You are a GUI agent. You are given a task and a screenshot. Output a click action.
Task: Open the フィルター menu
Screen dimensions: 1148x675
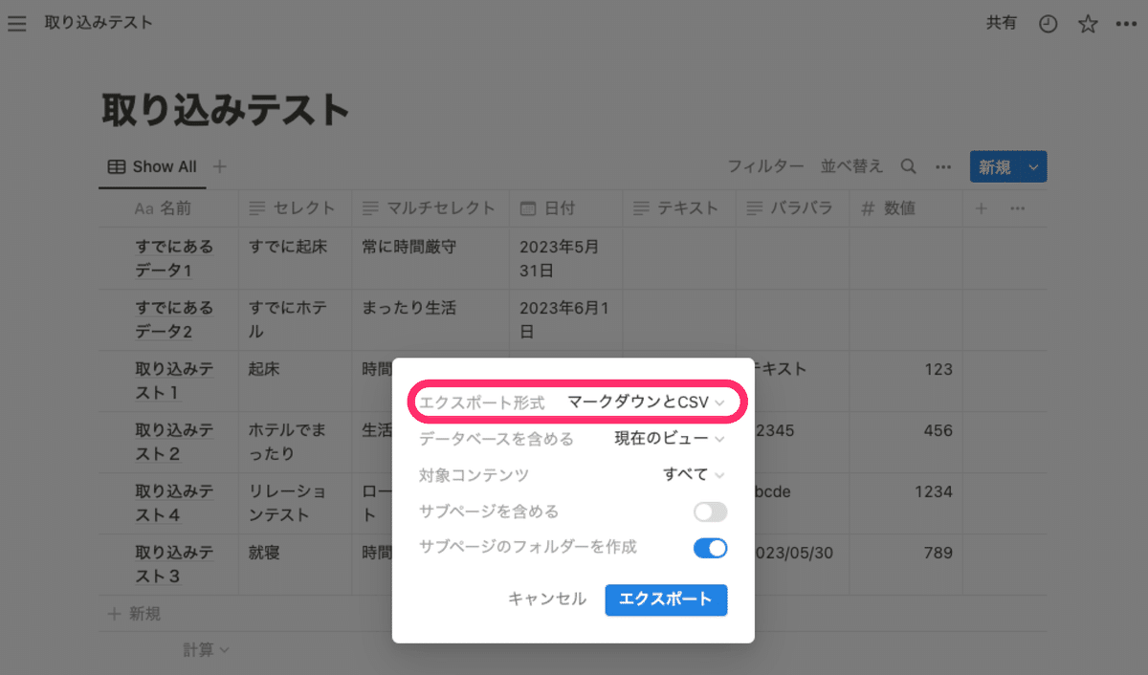[x=766, y=166]
